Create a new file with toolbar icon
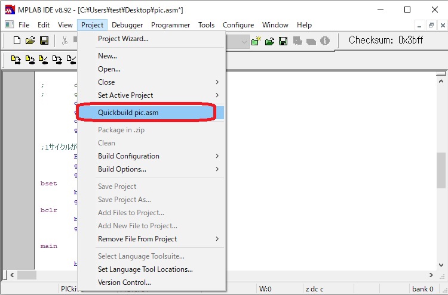 [17, 41]
